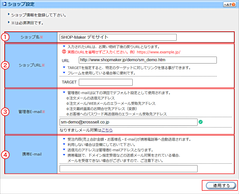
Task: Open the ヘルプ help button
Action: click(x=229, y=5)
